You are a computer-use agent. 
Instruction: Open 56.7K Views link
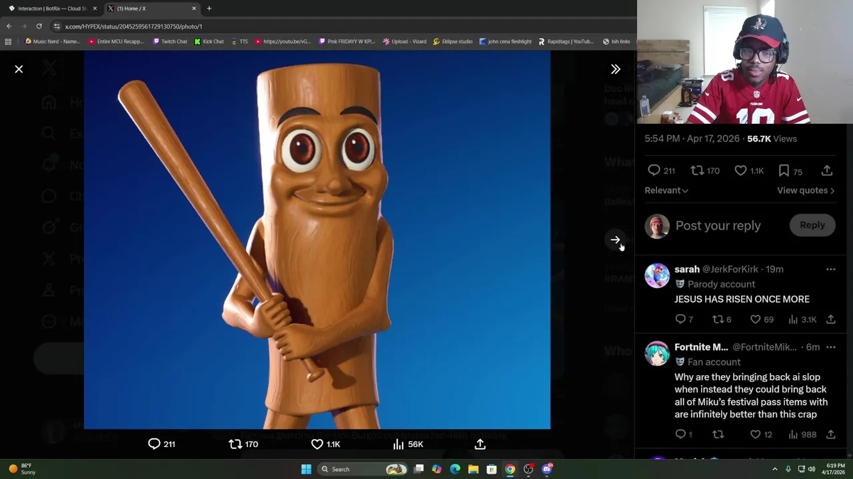tap(772, 138)
